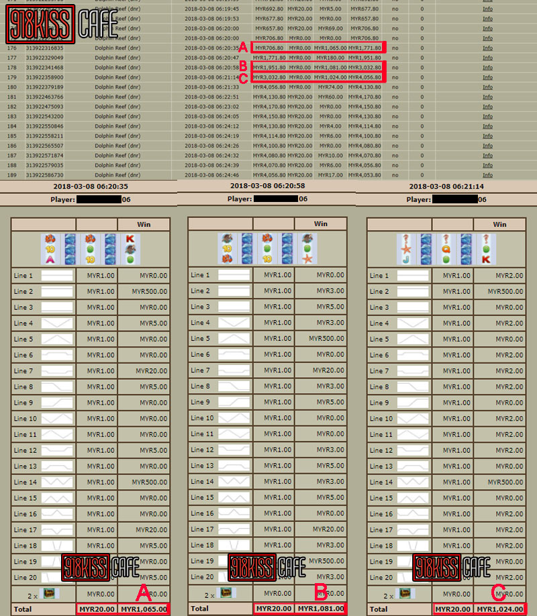Viewport: 537px width, 616px height.
Task: Open Info link for row 179
Action: [x=487, y=78]
